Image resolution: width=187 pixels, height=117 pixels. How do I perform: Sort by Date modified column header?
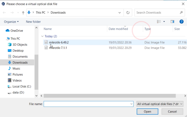pyautogui.click(x=118, y=29)
